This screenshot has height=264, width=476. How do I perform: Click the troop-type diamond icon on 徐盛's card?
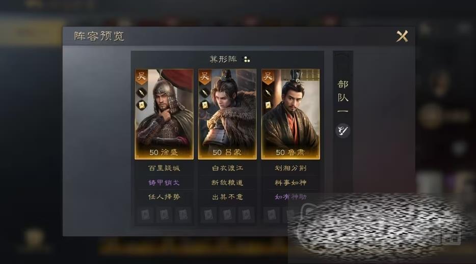(x=142, y=93)
